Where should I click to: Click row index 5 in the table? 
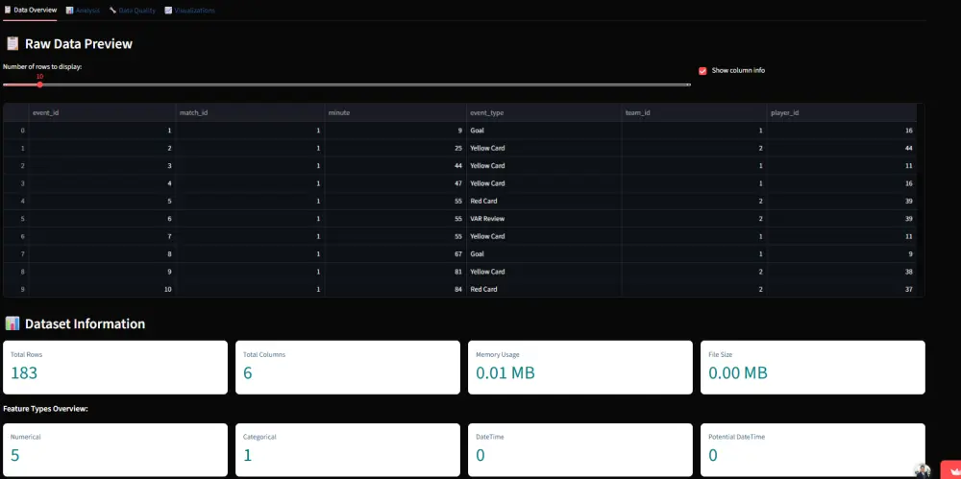[16, 219]
